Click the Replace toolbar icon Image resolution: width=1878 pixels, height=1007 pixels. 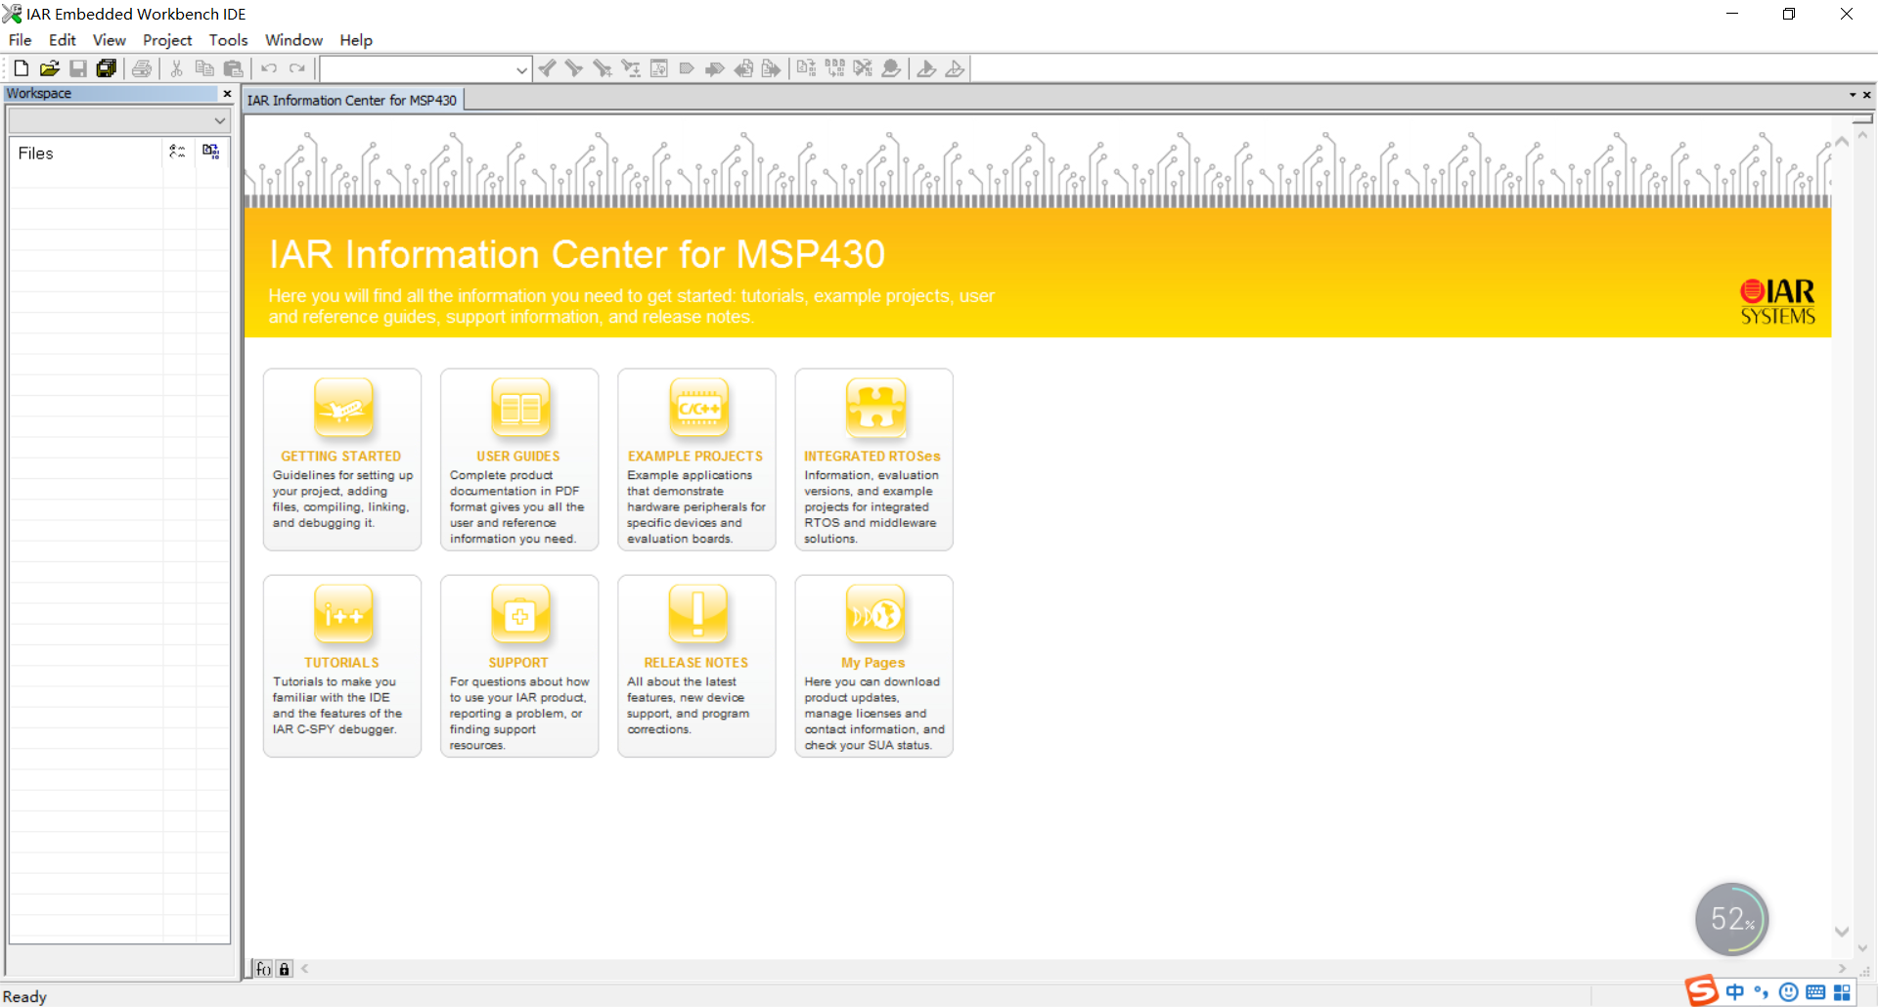point(631,68)
